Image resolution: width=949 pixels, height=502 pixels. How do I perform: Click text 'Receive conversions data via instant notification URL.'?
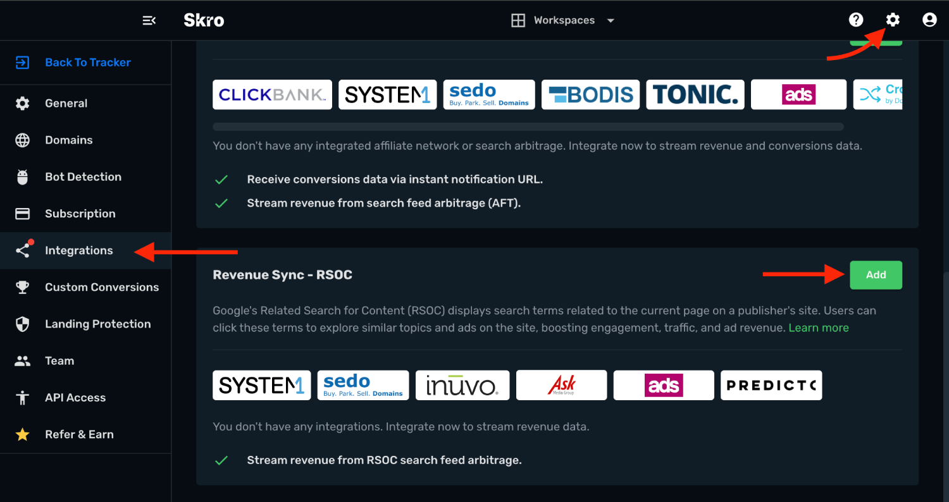point(395,179)
